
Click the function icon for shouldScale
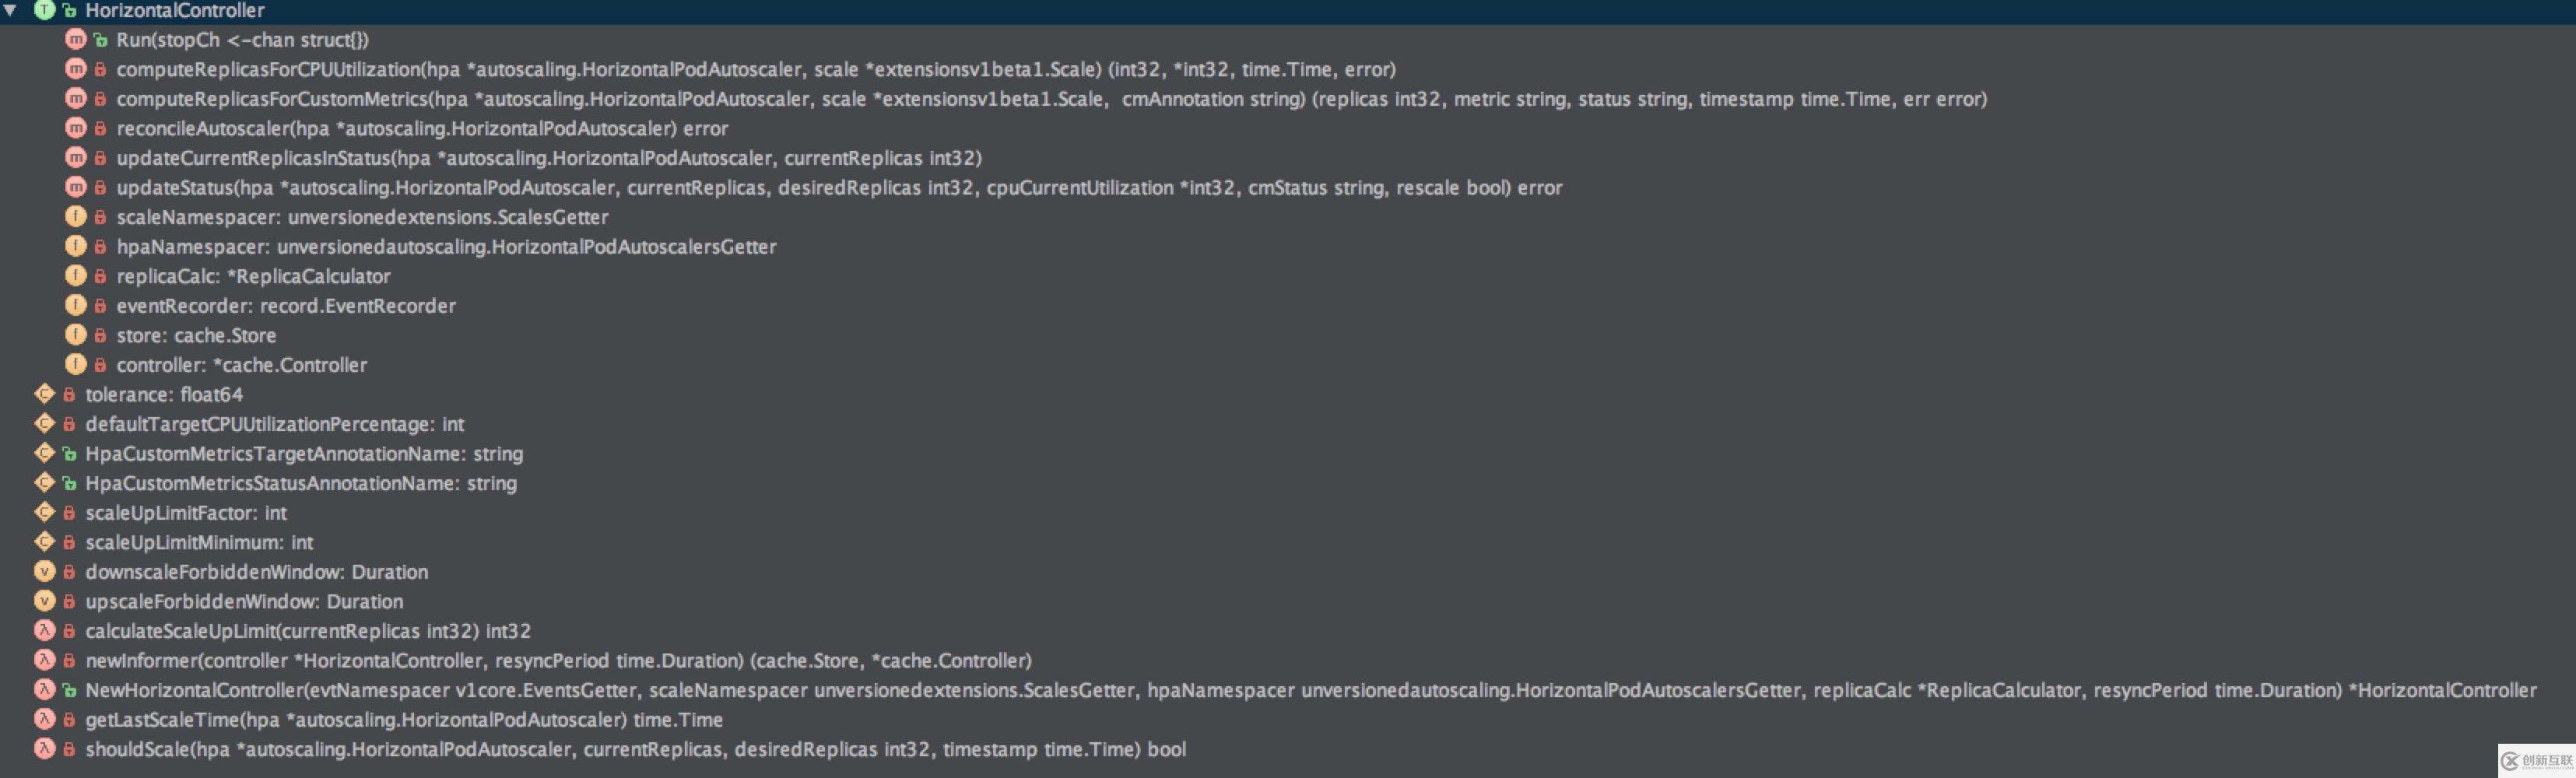(44, 748)
